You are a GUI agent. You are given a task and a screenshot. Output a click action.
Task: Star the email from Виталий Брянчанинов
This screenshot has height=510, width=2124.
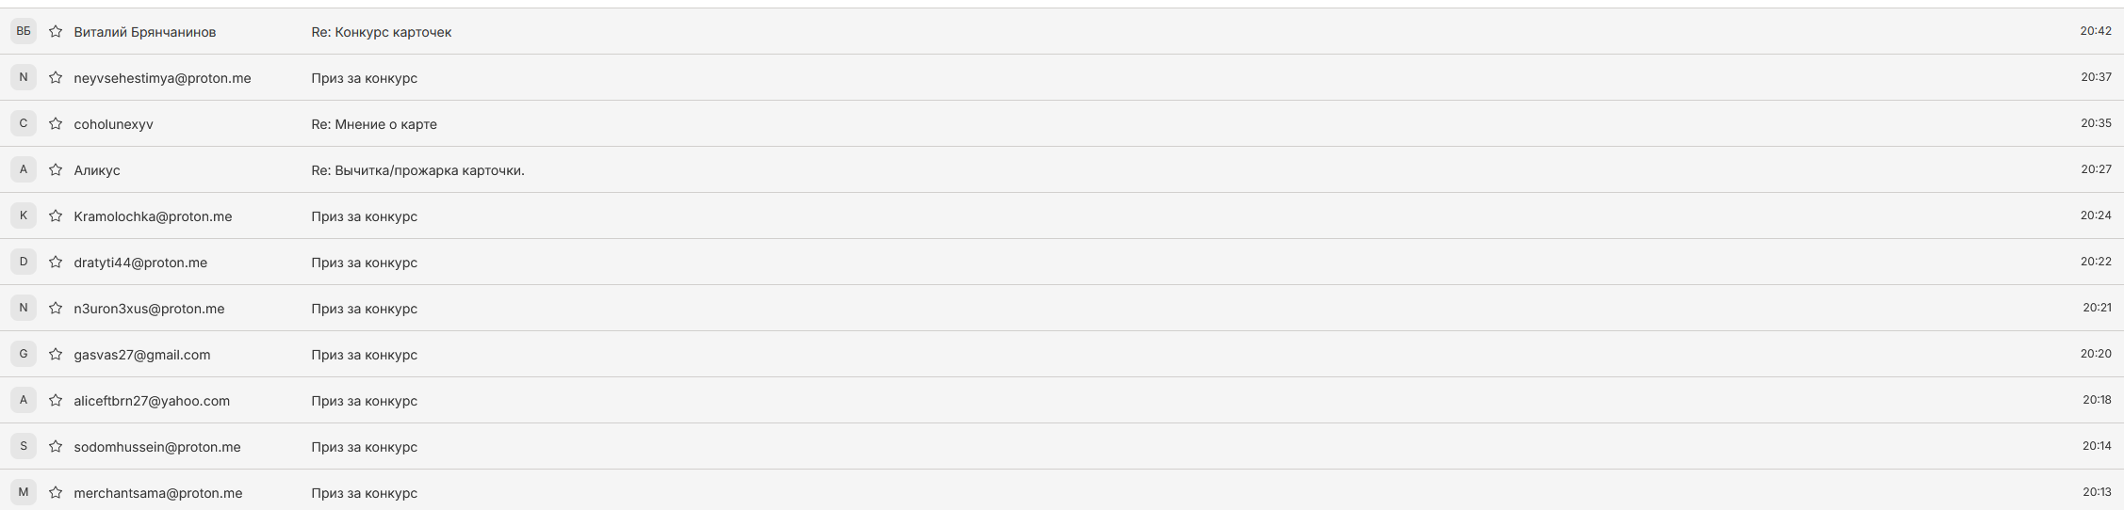[x=56, y=32]
